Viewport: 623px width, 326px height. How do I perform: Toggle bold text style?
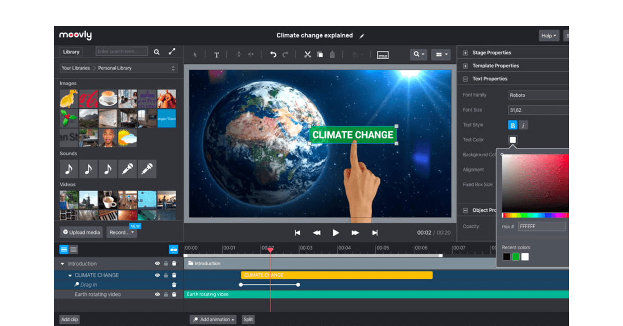[512, 125]
